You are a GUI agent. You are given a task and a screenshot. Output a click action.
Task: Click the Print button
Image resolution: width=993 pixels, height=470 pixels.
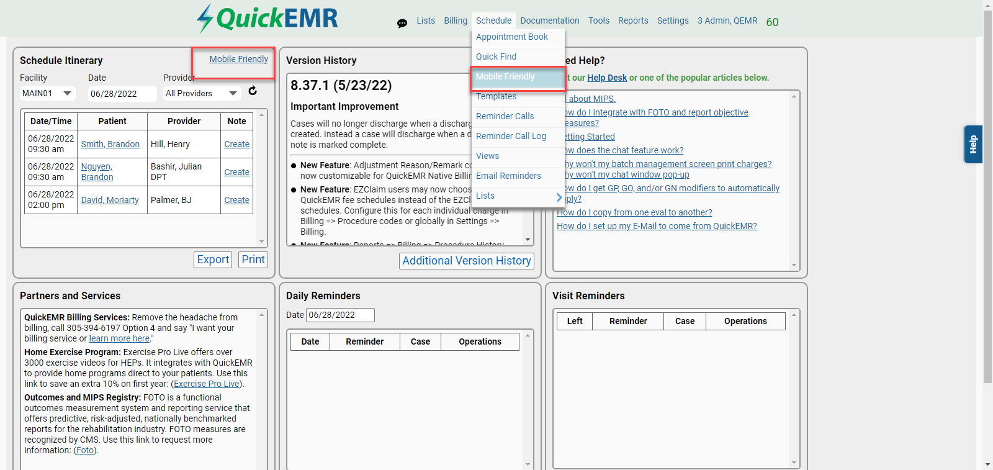click(253, 260)
